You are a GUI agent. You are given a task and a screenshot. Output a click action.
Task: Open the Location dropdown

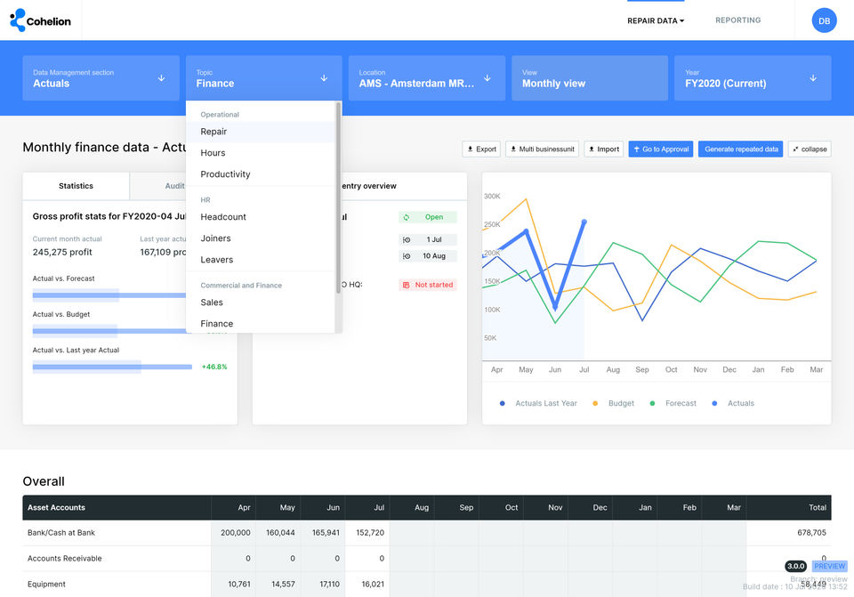click(426, 78)
